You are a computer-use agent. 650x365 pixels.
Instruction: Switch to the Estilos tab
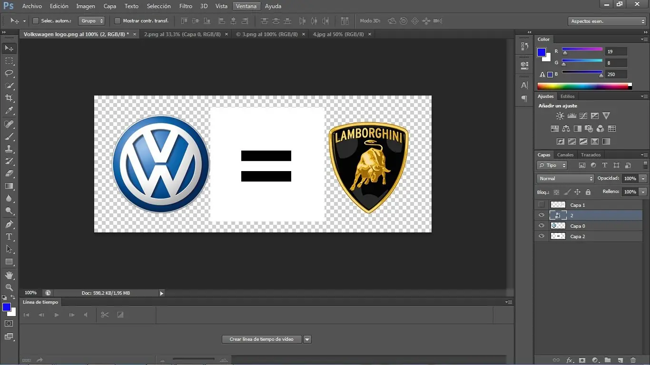567,96
